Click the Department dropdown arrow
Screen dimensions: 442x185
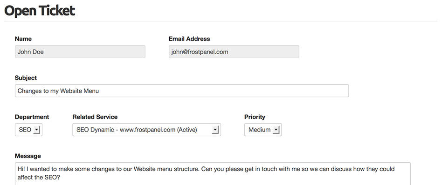click(x=37, y=130)
